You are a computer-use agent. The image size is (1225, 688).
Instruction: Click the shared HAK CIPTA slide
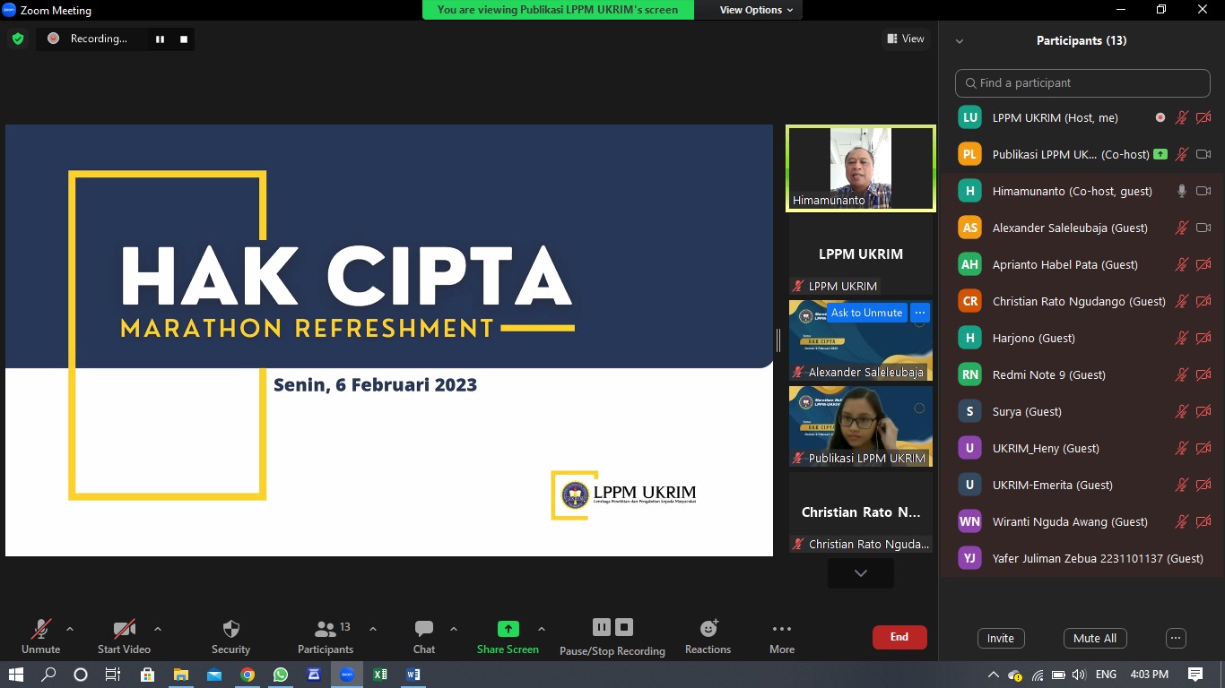click(389, 340)
